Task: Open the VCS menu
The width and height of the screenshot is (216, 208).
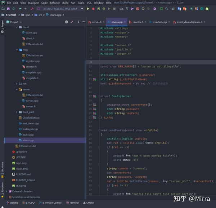Action: pyautogui.click(x=89, y=3)
